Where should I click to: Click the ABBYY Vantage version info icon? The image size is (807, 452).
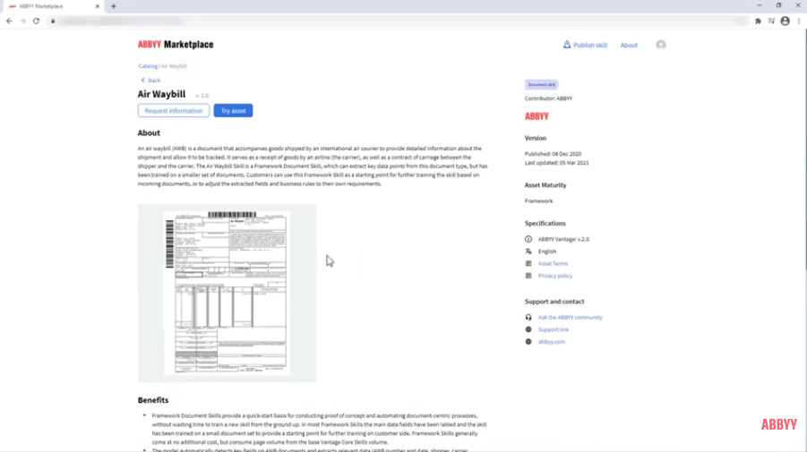click(528, 239)
